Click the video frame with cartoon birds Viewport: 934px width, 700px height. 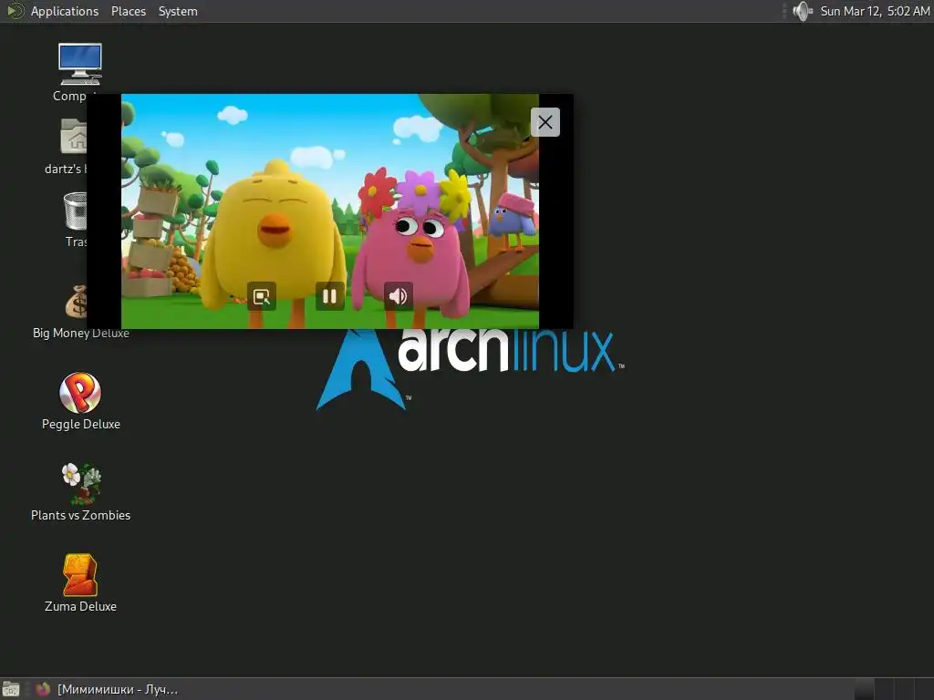coord(330,211)
